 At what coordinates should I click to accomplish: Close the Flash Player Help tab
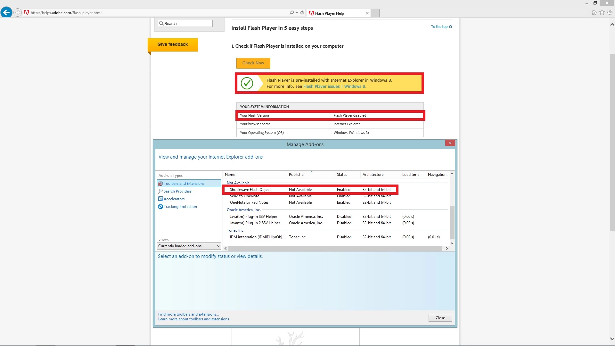[367, 13]
